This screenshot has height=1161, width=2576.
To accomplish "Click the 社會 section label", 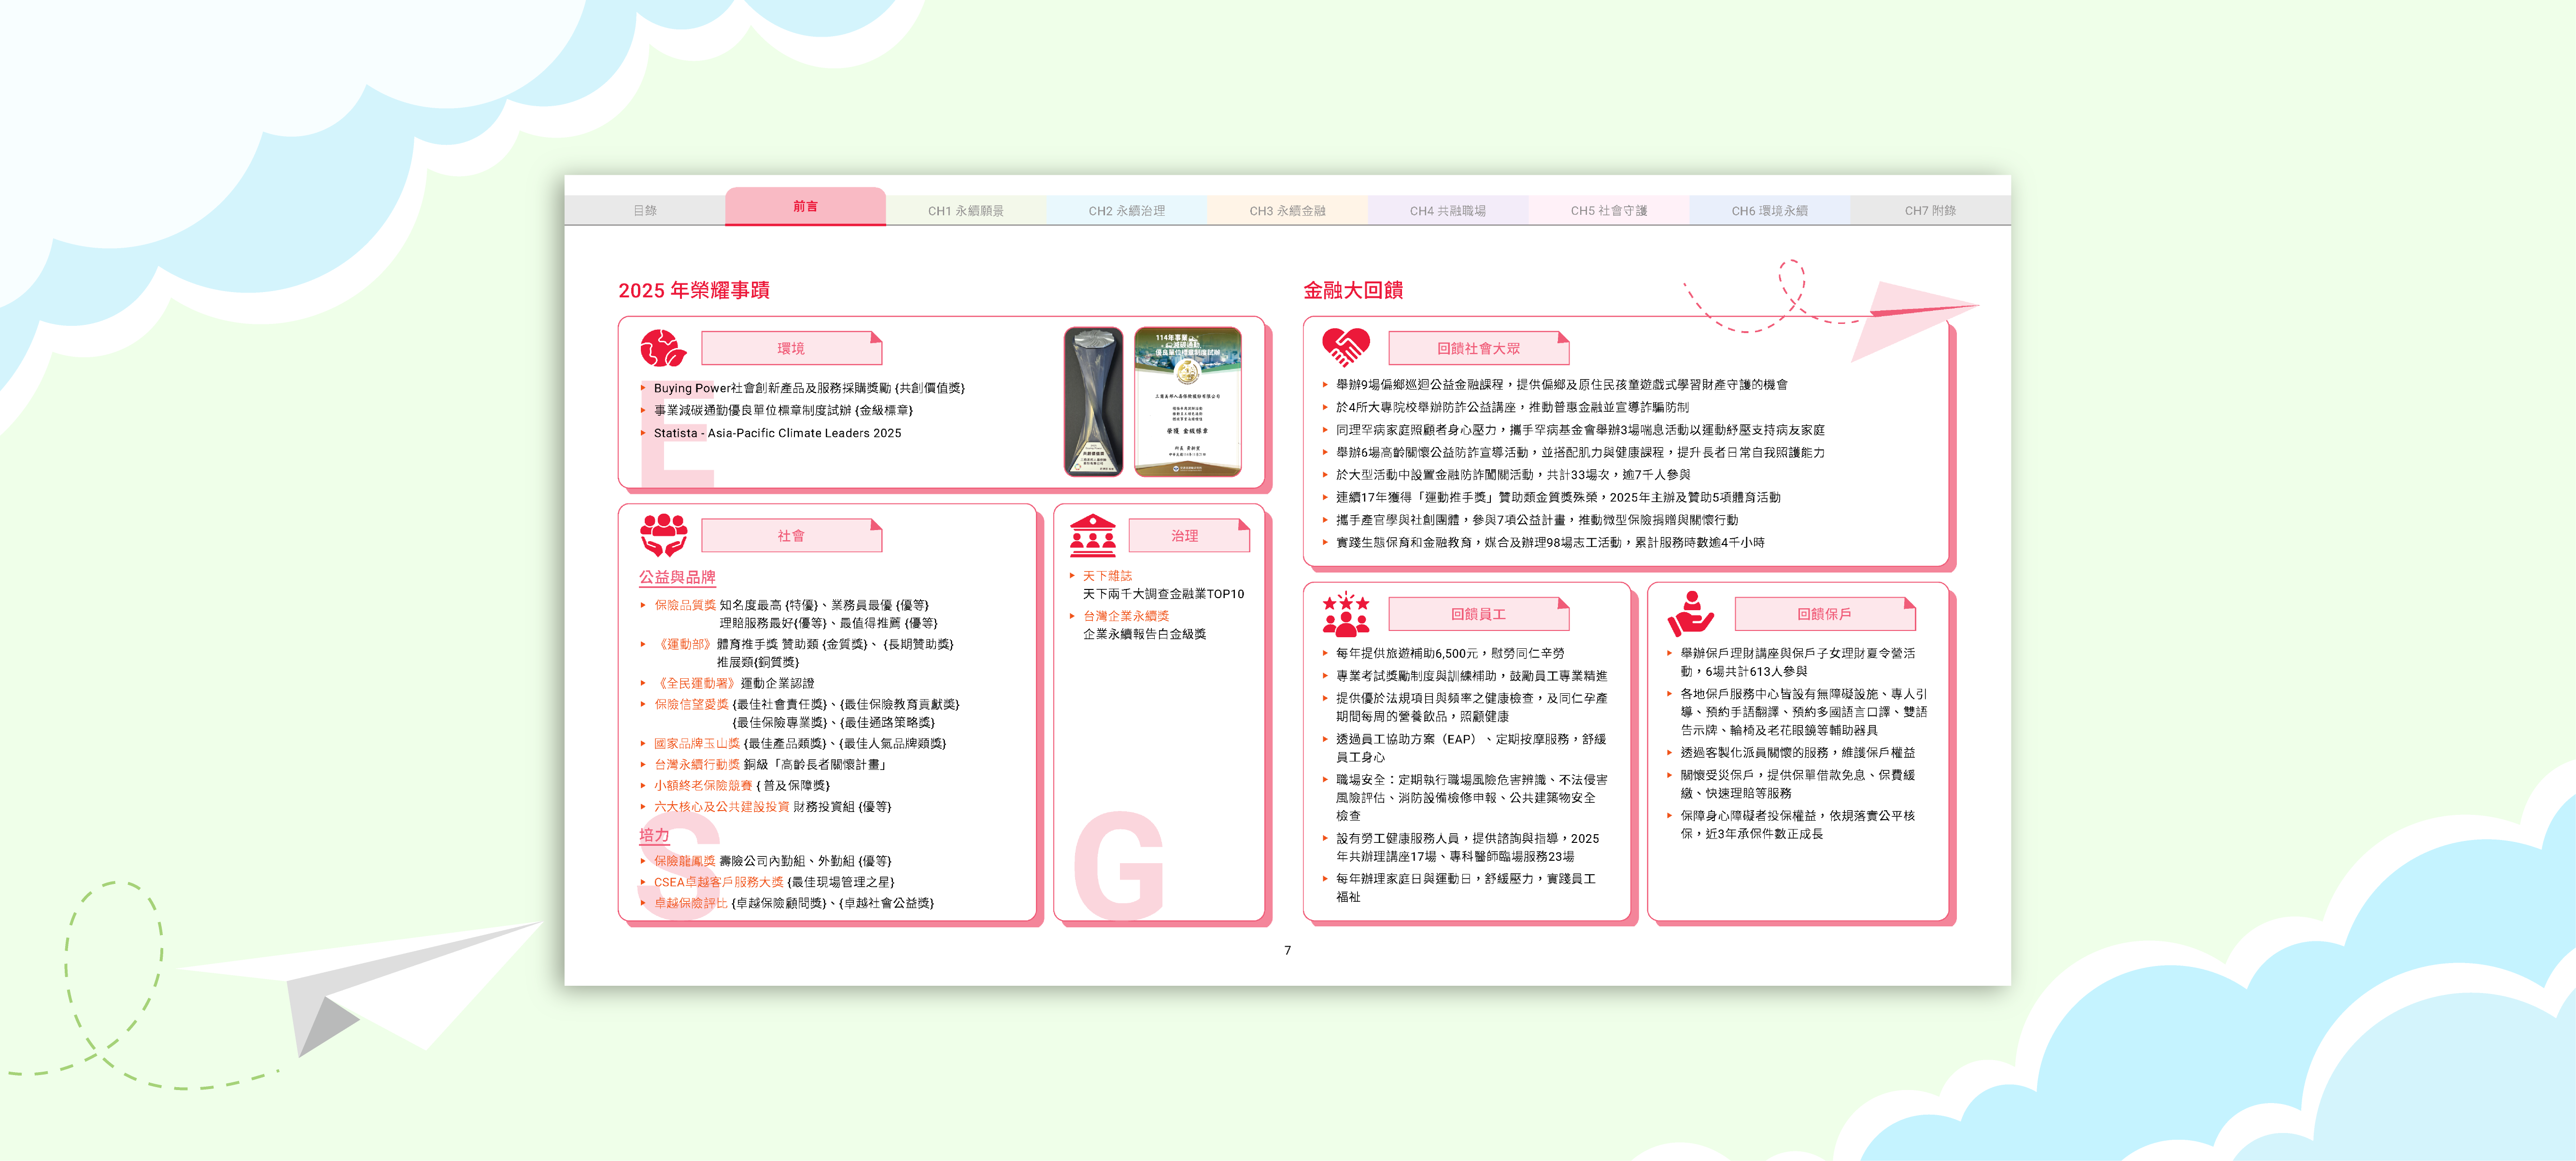I will tap(791, 535).
